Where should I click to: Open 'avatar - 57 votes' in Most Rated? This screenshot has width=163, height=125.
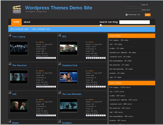click(x=117, y=49)
